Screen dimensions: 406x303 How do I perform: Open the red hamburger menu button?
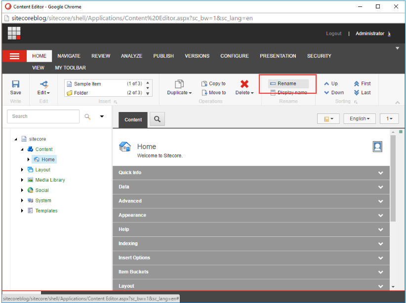click(14, 56)
